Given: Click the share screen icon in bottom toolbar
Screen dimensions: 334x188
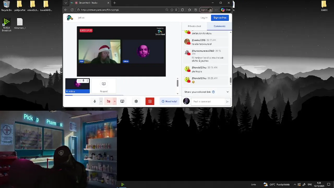Looking at the screenshot, I should pyautogui.click(x=122, y=101).
